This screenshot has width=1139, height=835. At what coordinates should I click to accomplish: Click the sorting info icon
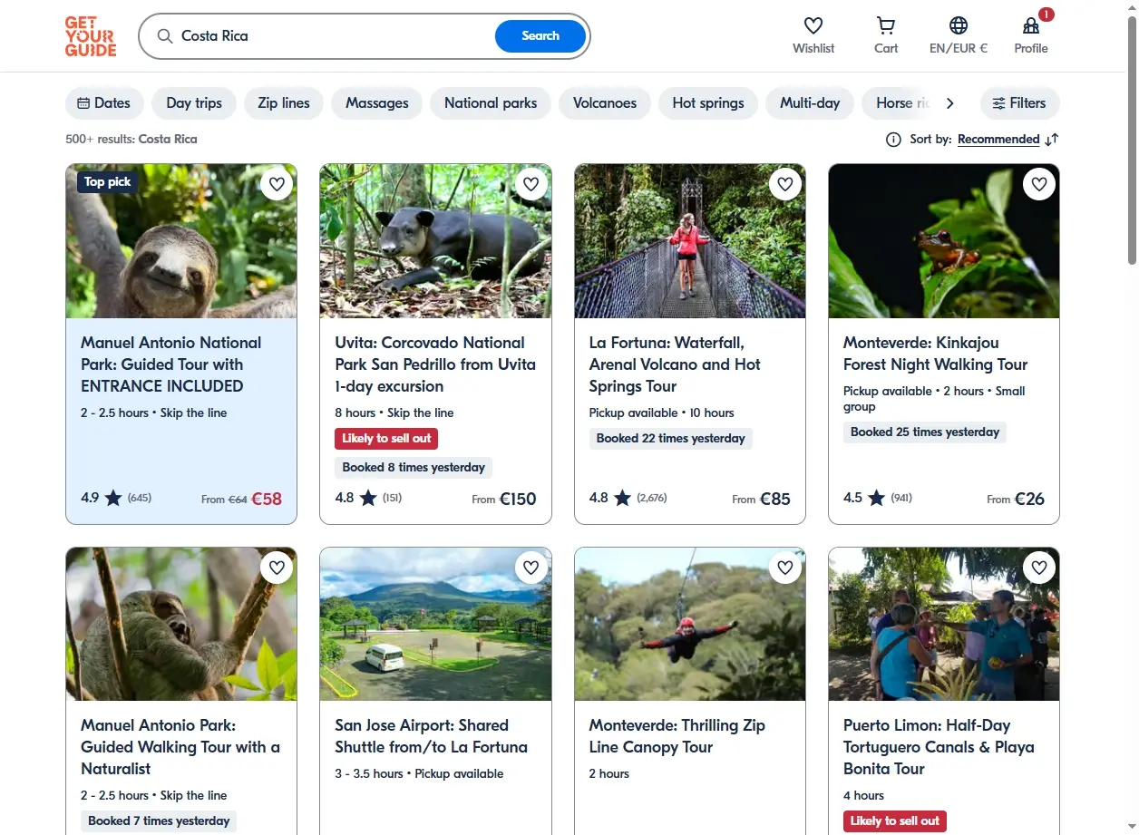click(x=893, y=140)
